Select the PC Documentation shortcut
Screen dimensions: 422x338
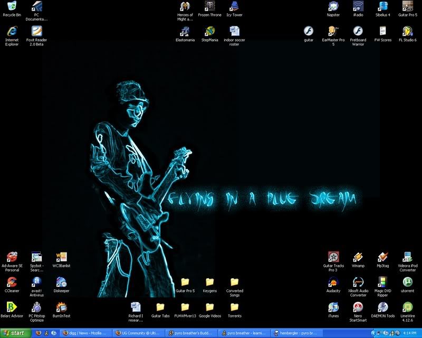click(x=36, y=6)
